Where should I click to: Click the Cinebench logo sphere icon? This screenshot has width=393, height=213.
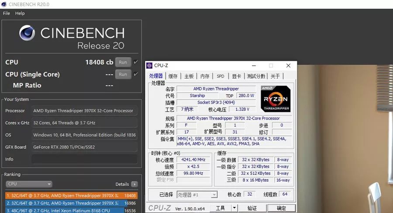[27, 34]
